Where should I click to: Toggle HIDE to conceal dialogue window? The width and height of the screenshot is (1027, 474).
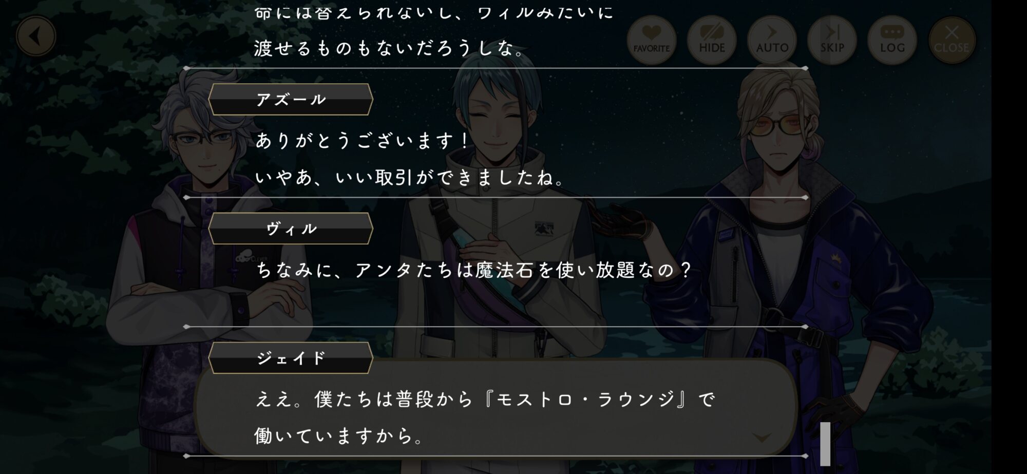point(712,40)
